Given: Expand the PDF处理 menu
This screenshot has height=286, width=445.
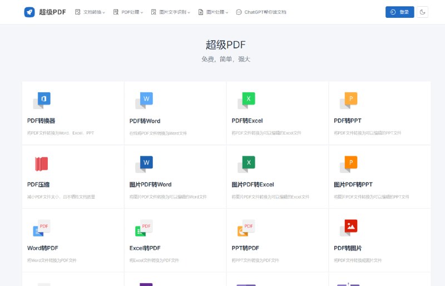Looking at the screenshot, I should click(x=128, y=12).
